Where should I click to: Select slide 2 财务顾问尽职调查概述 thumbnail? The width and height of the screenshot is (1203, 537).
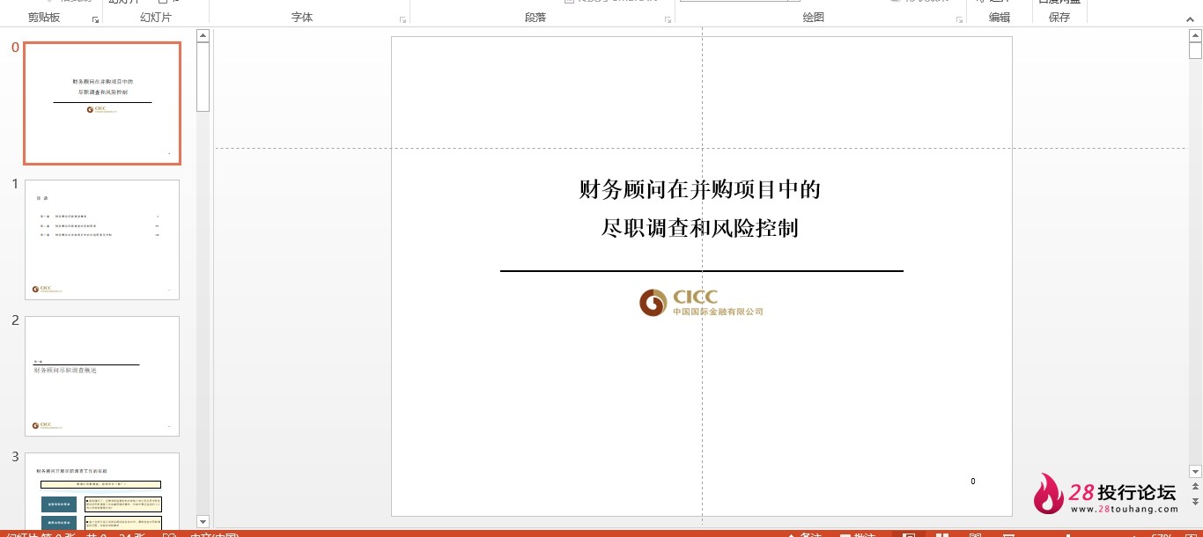coord(102,376)
